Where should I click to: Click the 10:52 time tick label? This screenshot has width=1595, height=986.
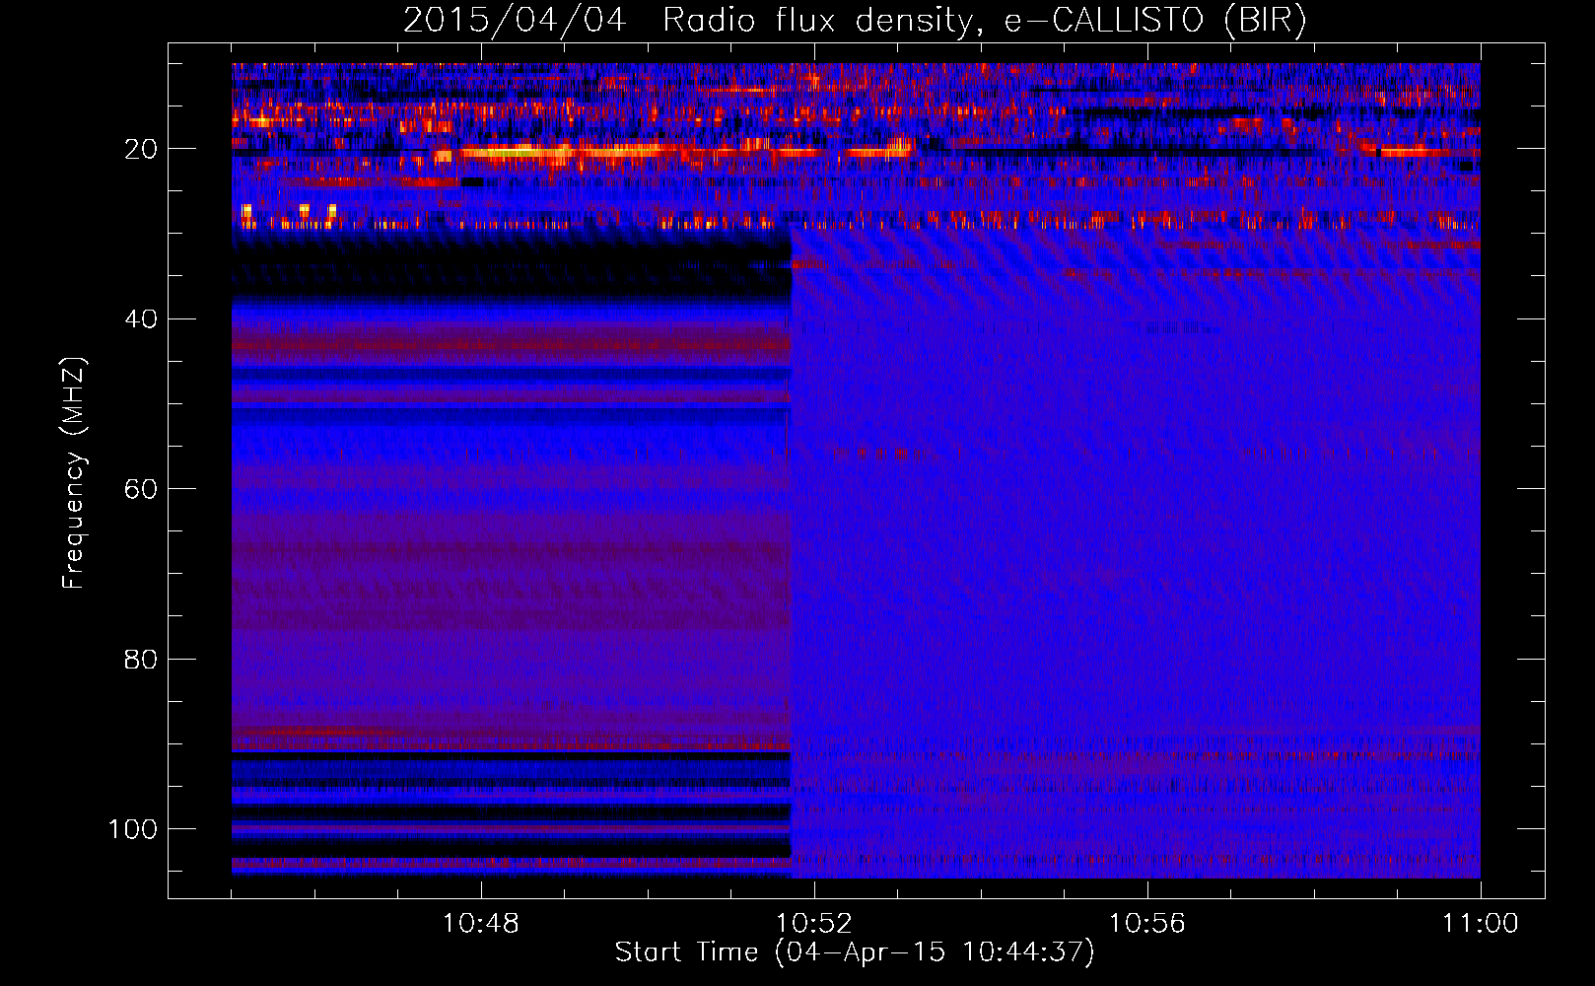pos(814,924)
